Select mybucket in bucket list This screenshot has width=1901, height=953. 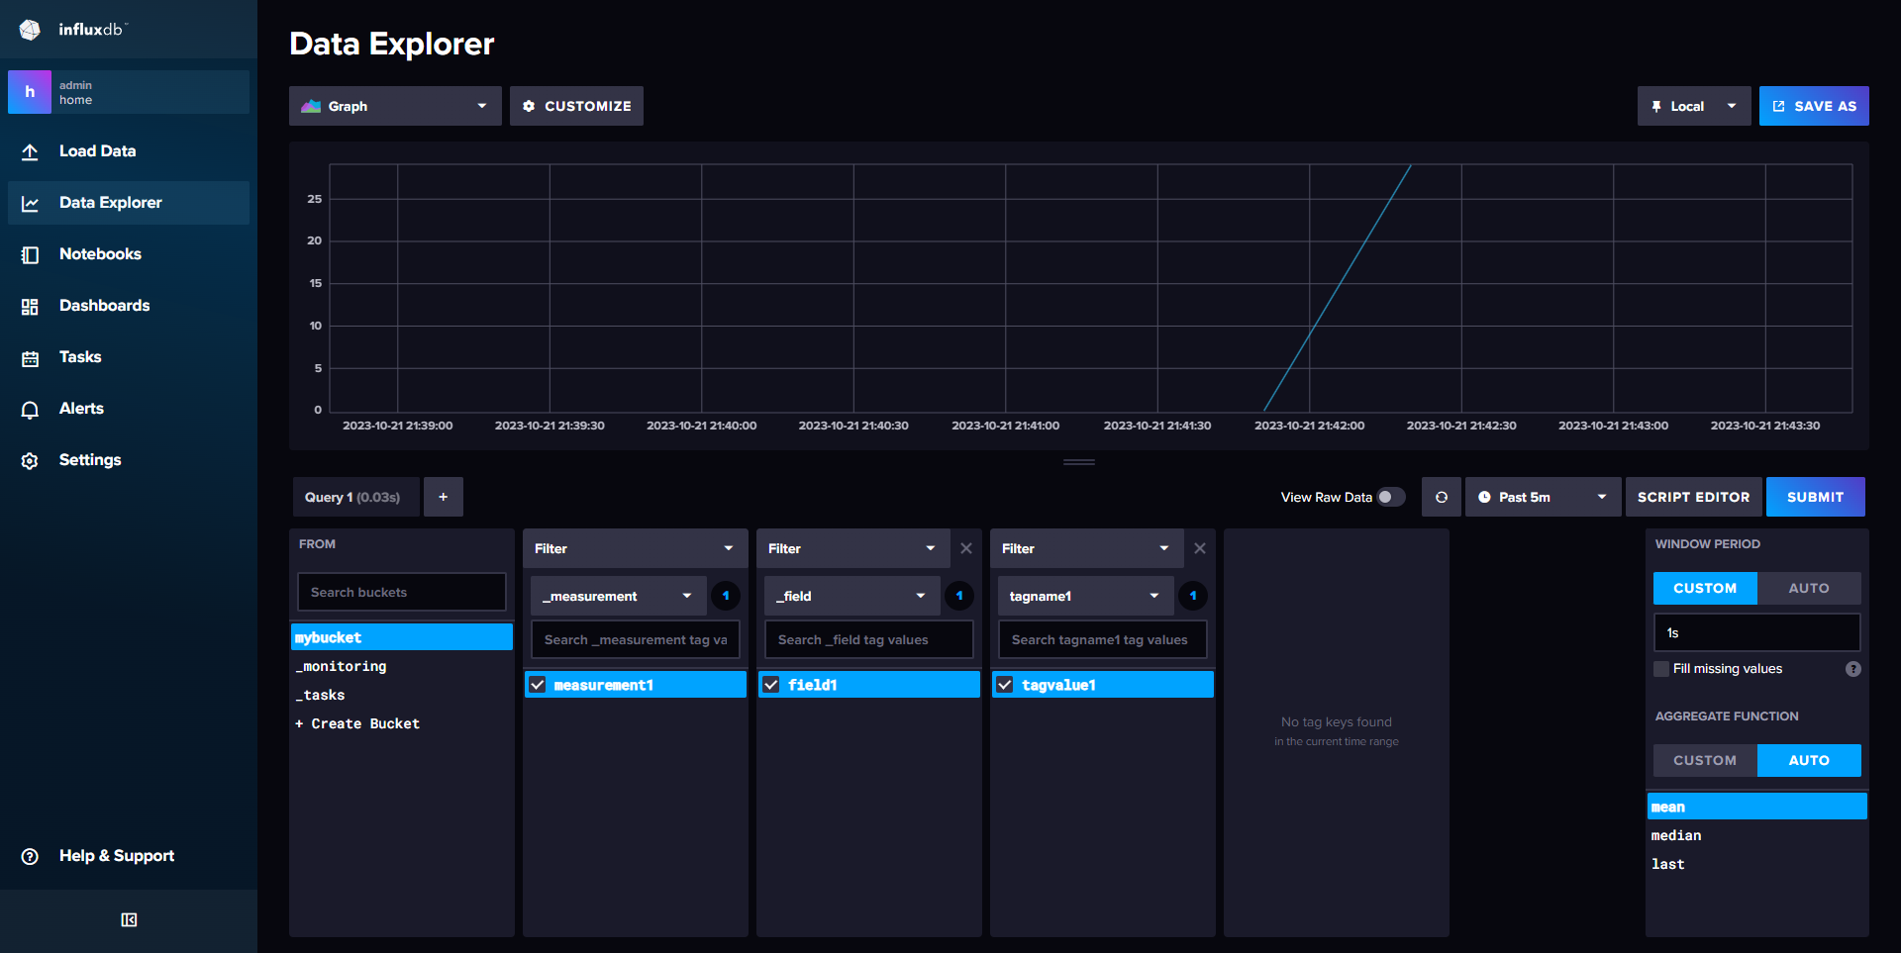tap(402, 637)
